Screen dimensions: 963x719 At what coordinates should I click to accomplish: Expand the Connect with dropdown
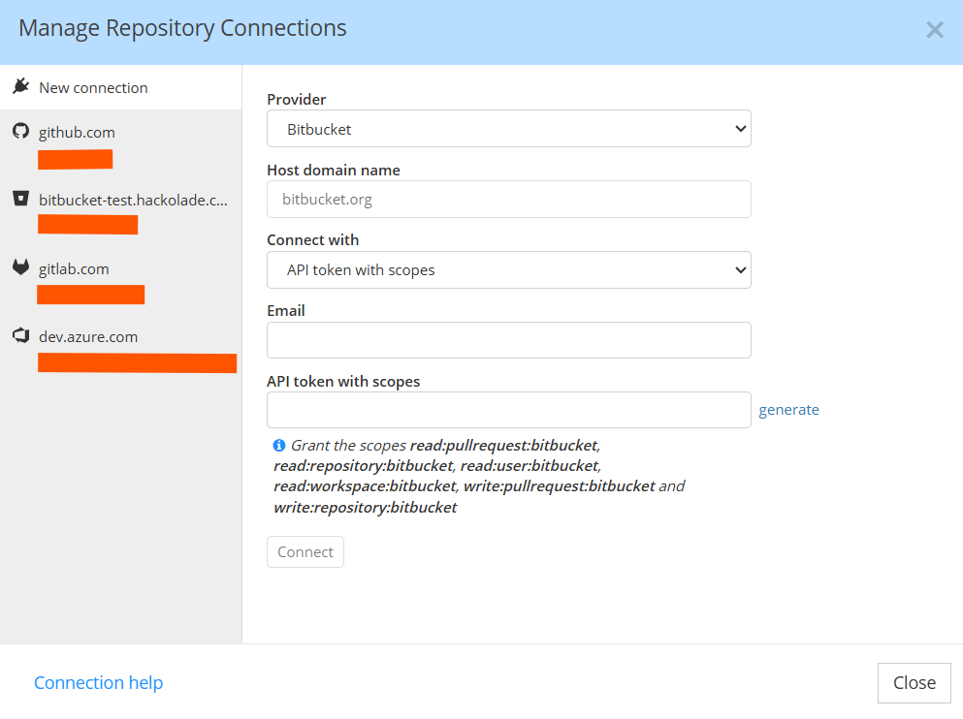508,270
